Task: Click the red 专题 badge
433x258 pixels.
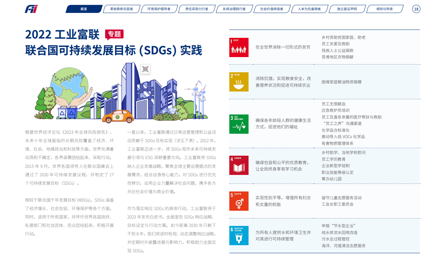Action: click(x=114, y=34)
